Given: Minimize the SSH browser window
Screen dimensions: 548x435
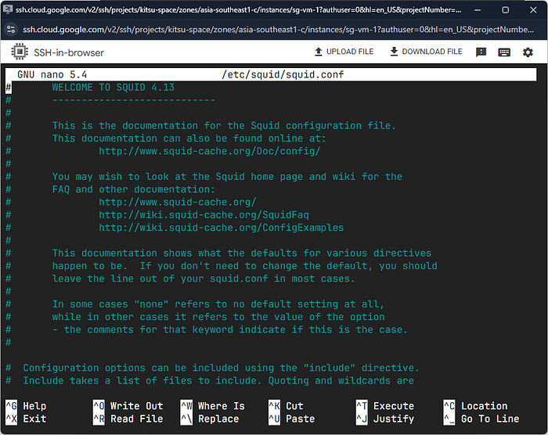Looking at the screenshot, I should click(477, 10).
